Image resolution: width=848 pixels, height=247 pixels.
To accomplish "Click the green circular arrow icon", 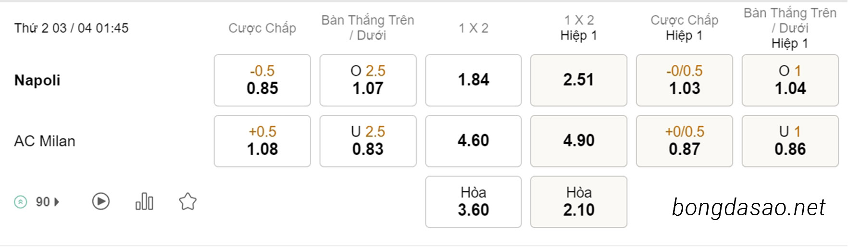I will coord(21,202).
